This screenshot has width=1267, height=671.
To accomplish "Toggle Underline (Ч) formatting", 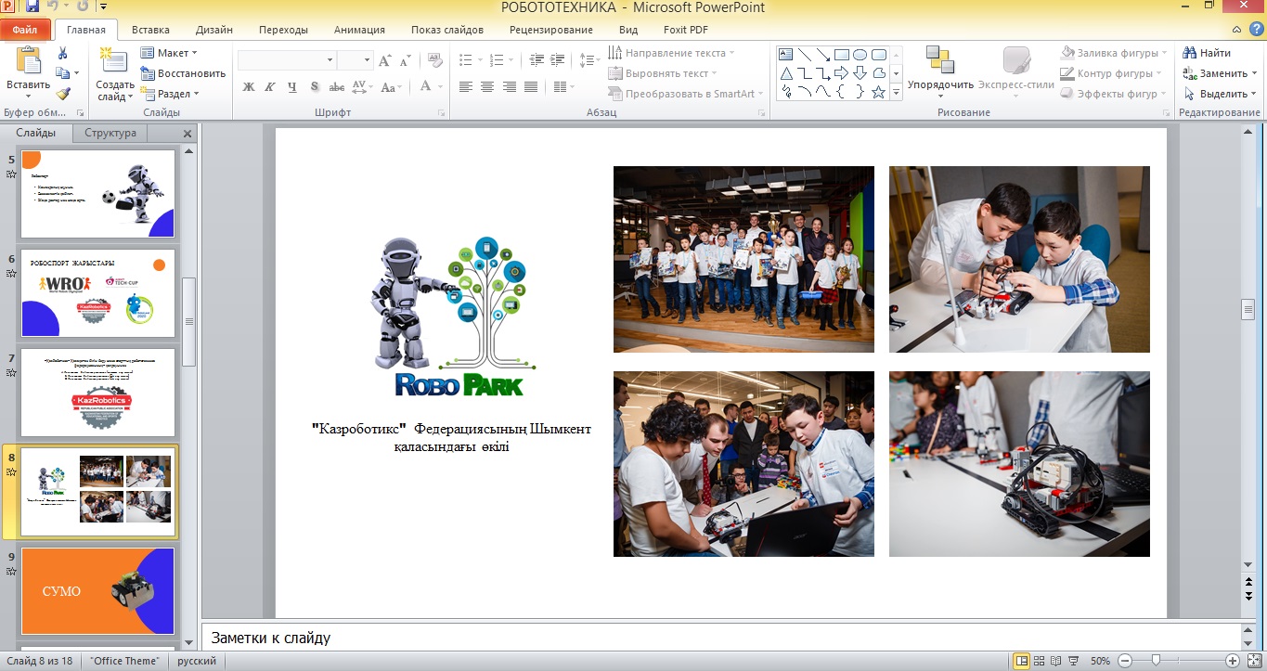I will (292, 87).
